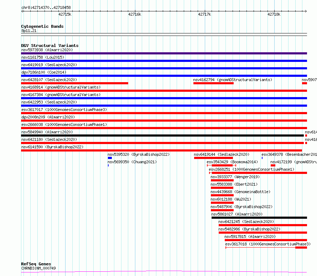Click dgv7186n100 (Coe2014) label

(44, 72)
